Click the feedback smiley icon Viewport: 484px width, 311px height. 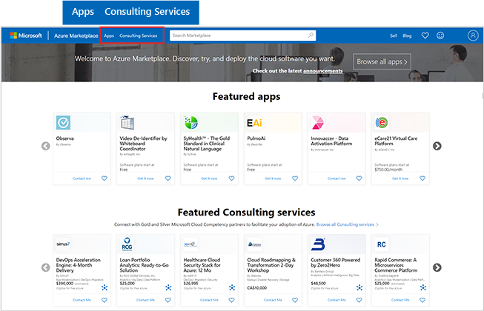pos(440,36)
